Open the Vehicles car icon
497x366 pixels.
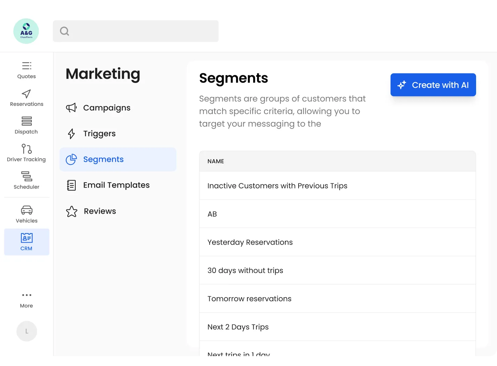click(x=27, y=210)
